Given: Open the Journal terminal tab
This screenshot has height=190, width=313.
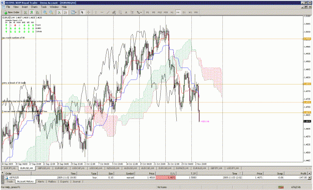Looking at the screenshot, I should 77,181.
